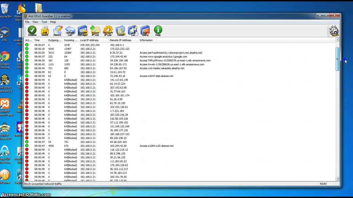Select blocked row with IP 100.191.76.50
Image resolution: width=353 pixels, height=198 pixels.
(180, 177)
